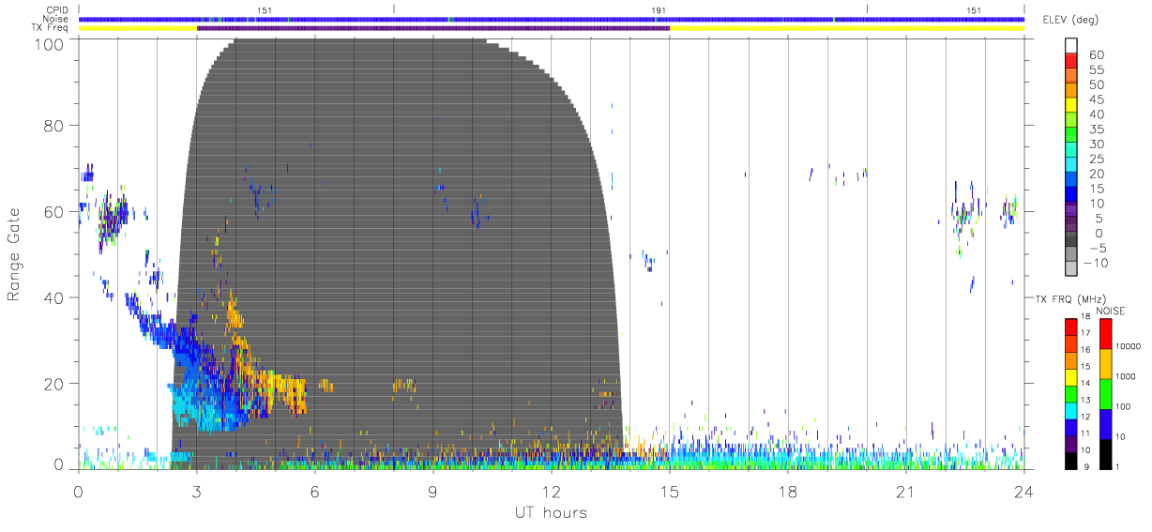1152x532 pixels.
Task: Click the '100' tick label on Range Gate axis
Action: [51, 44]
